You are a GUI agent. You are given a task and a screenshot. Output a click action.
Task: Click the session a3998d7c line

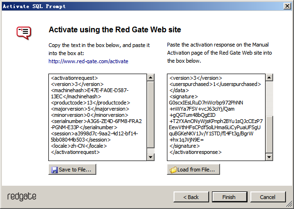[94, 137]
